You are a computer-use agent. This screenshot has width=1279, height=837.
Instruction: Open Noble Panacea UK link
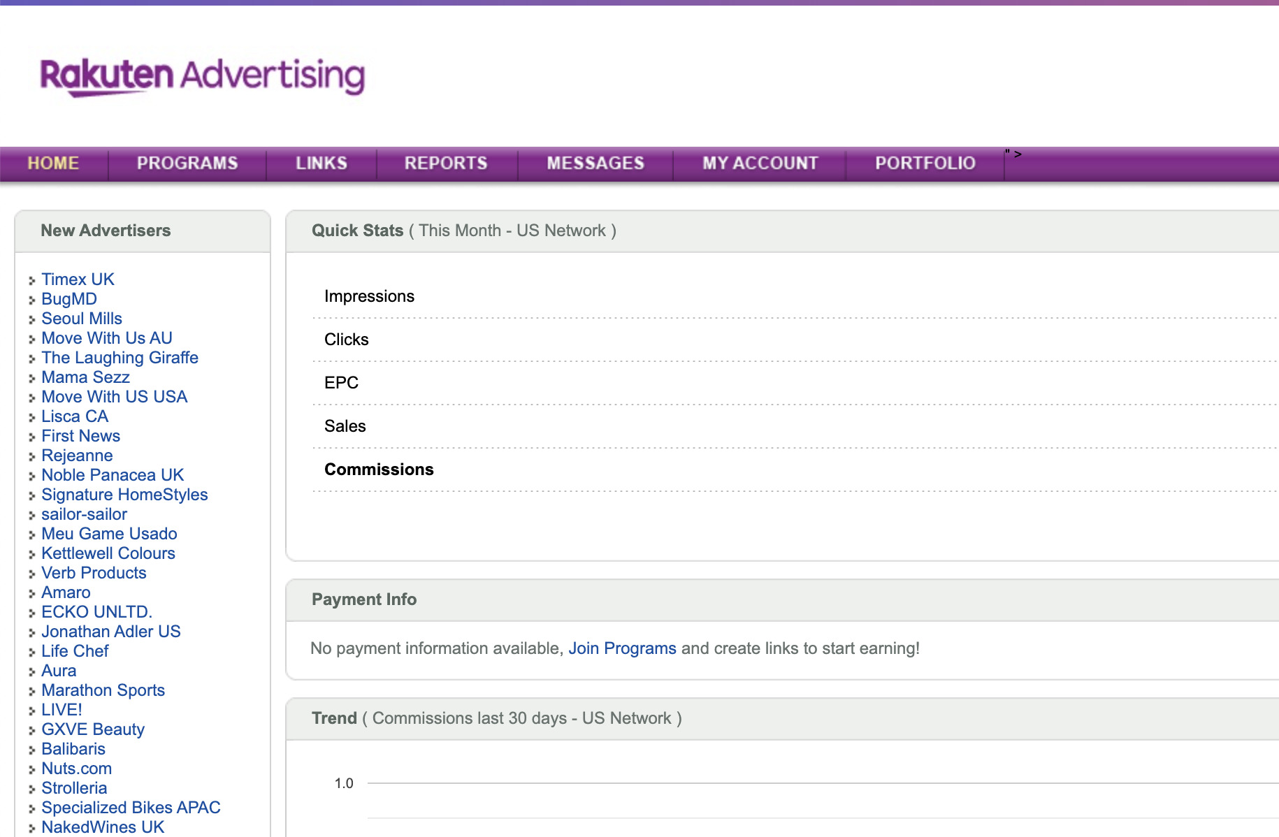[x=113, y=475]
